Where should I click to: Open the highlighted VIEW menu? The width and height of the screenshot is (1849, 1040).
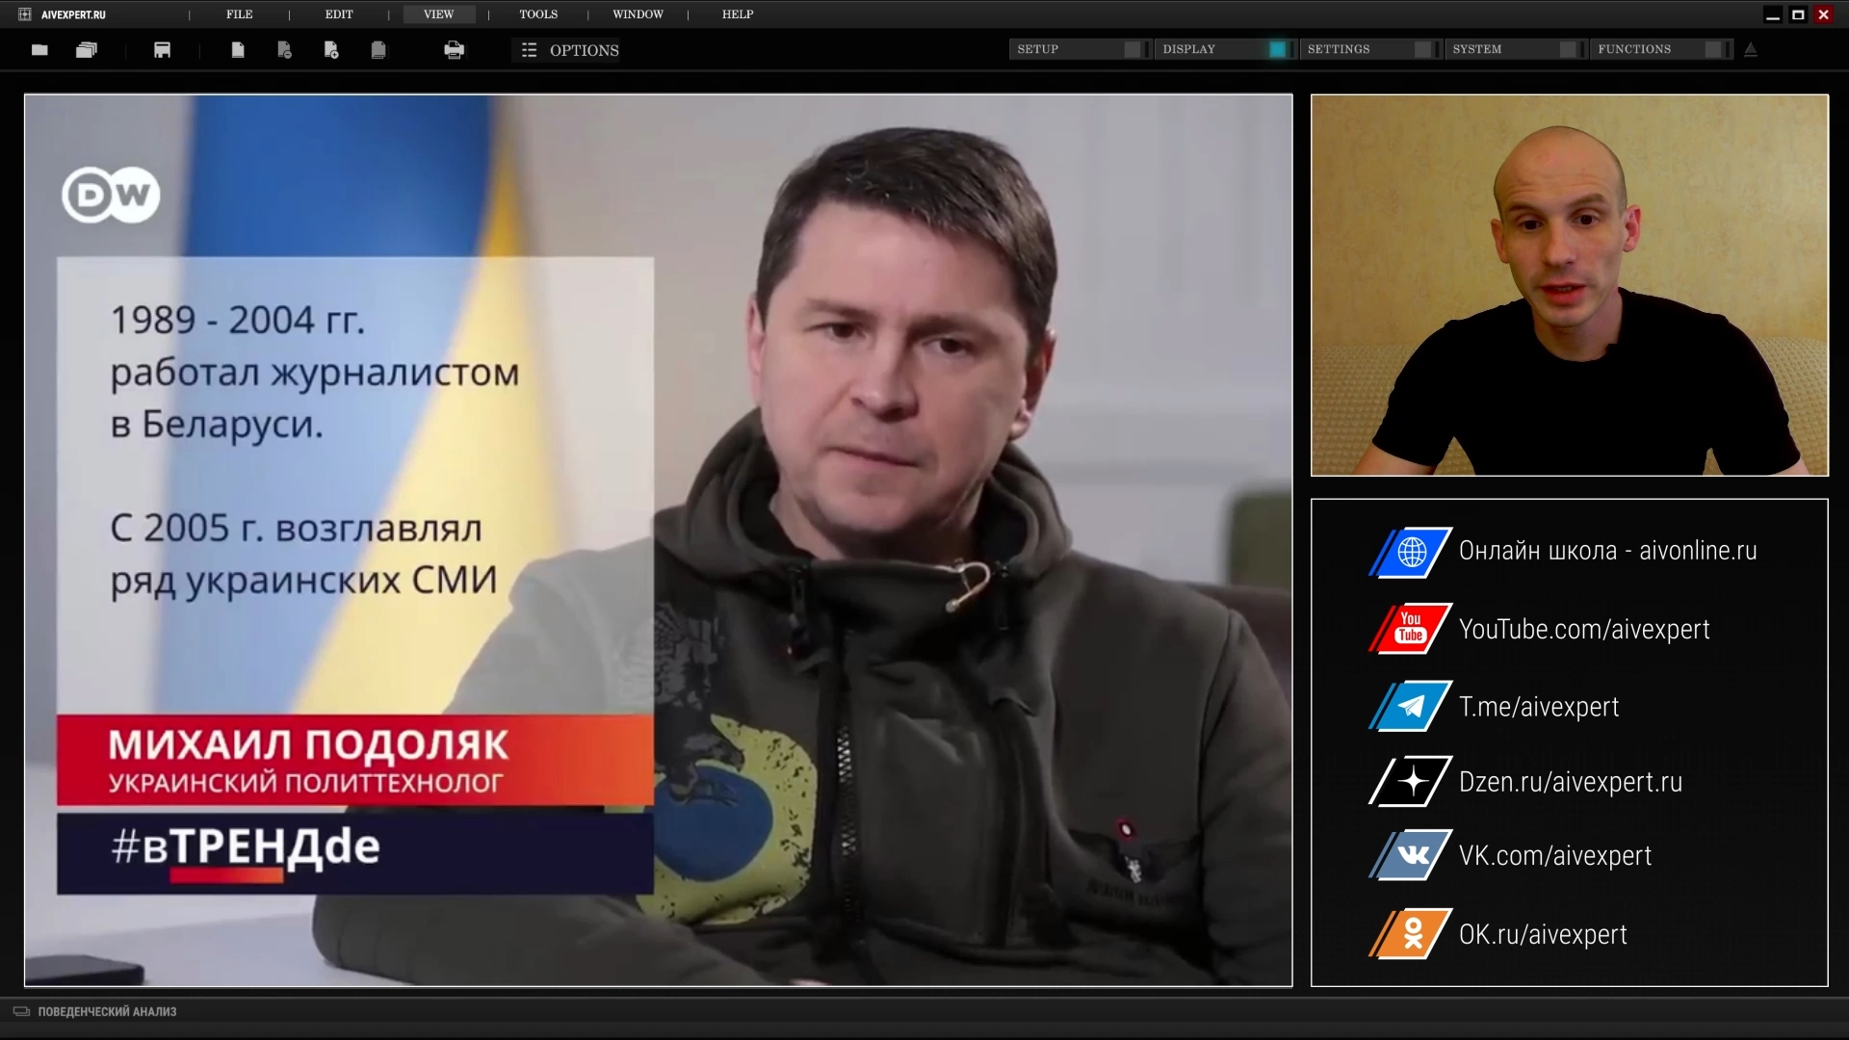click(x=438, y=14)
